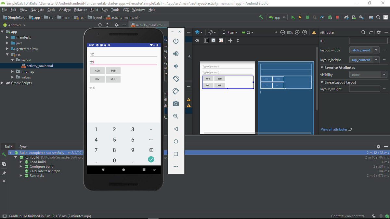Collapse the Favorite Attributes section

tap(322, 67)
